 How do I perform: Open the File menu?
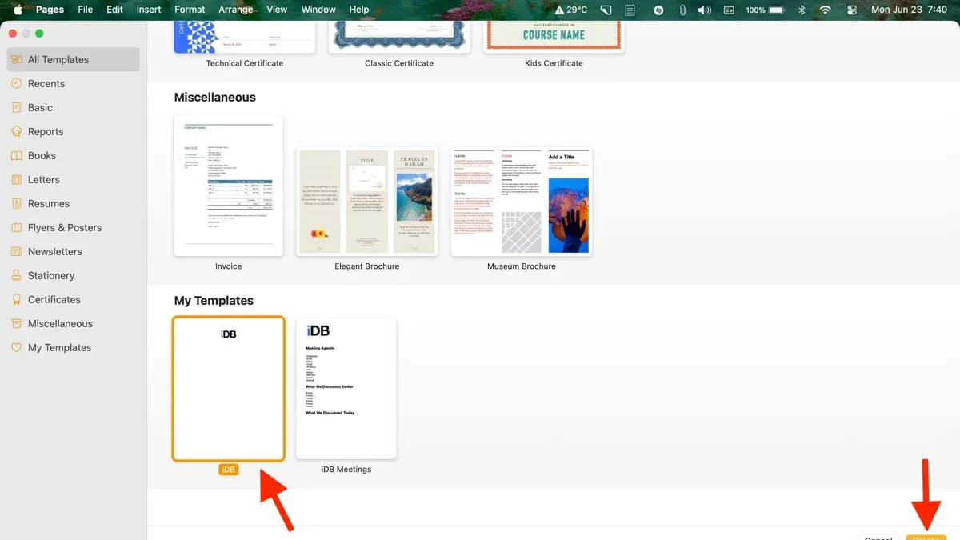(x=85, y=10)
